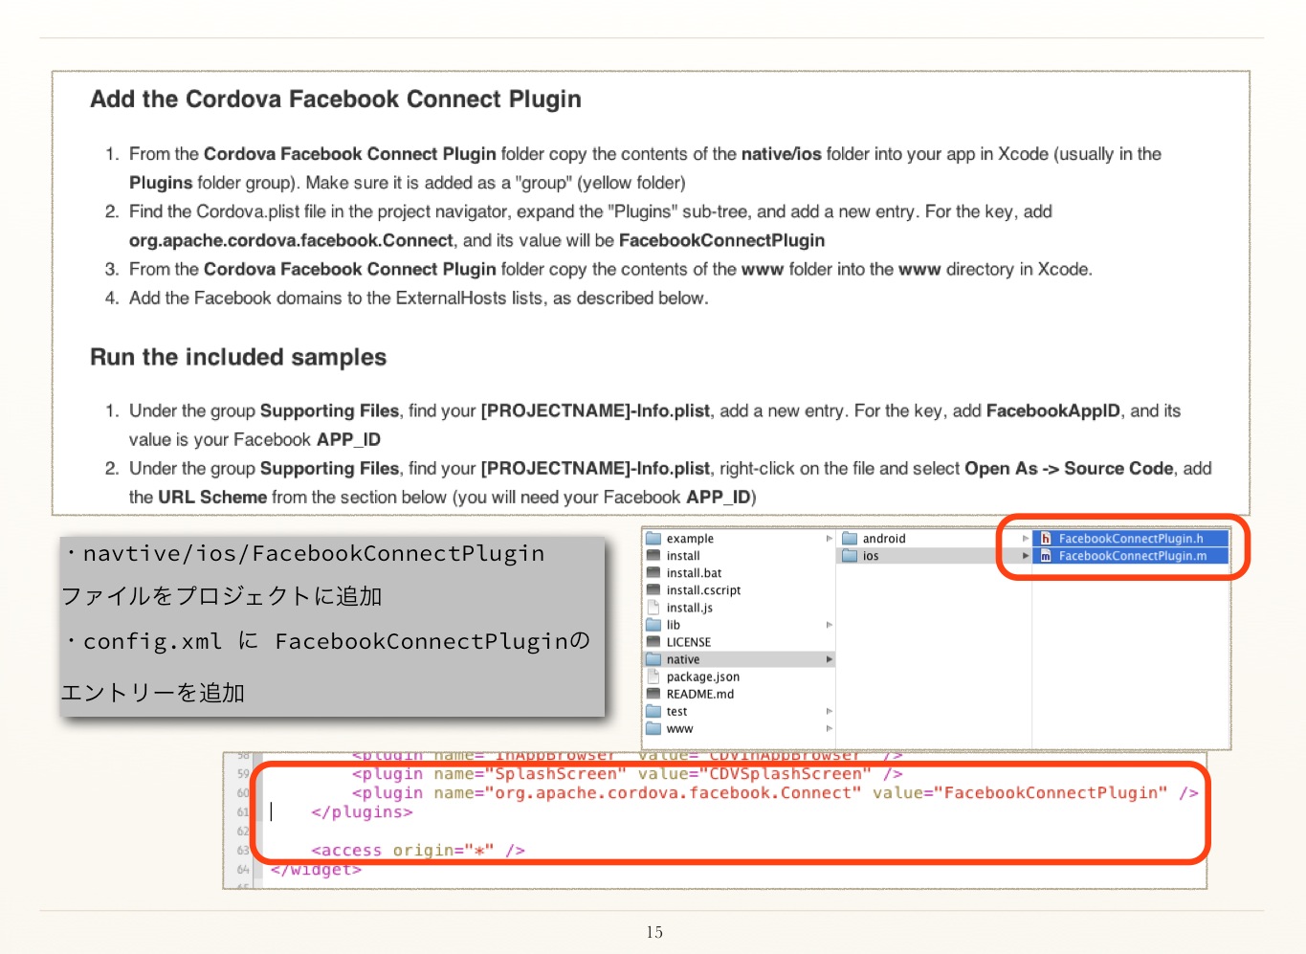Image resolution: width=1306 pixels, height=954 pixels.
Task: Click the README.md file icon
Action: coord(653,694)
